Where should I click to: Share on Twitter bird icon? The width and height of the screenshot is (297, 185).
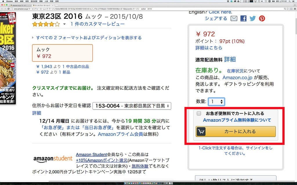253,18
